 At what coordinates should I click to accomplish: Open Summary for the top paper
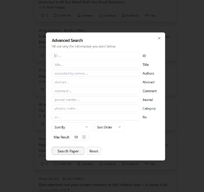coord(85,16)
